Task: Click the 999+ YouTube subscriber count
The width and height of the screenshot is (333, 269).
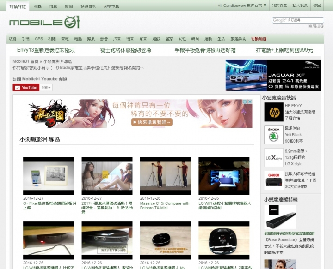Action: click(46, 88)
